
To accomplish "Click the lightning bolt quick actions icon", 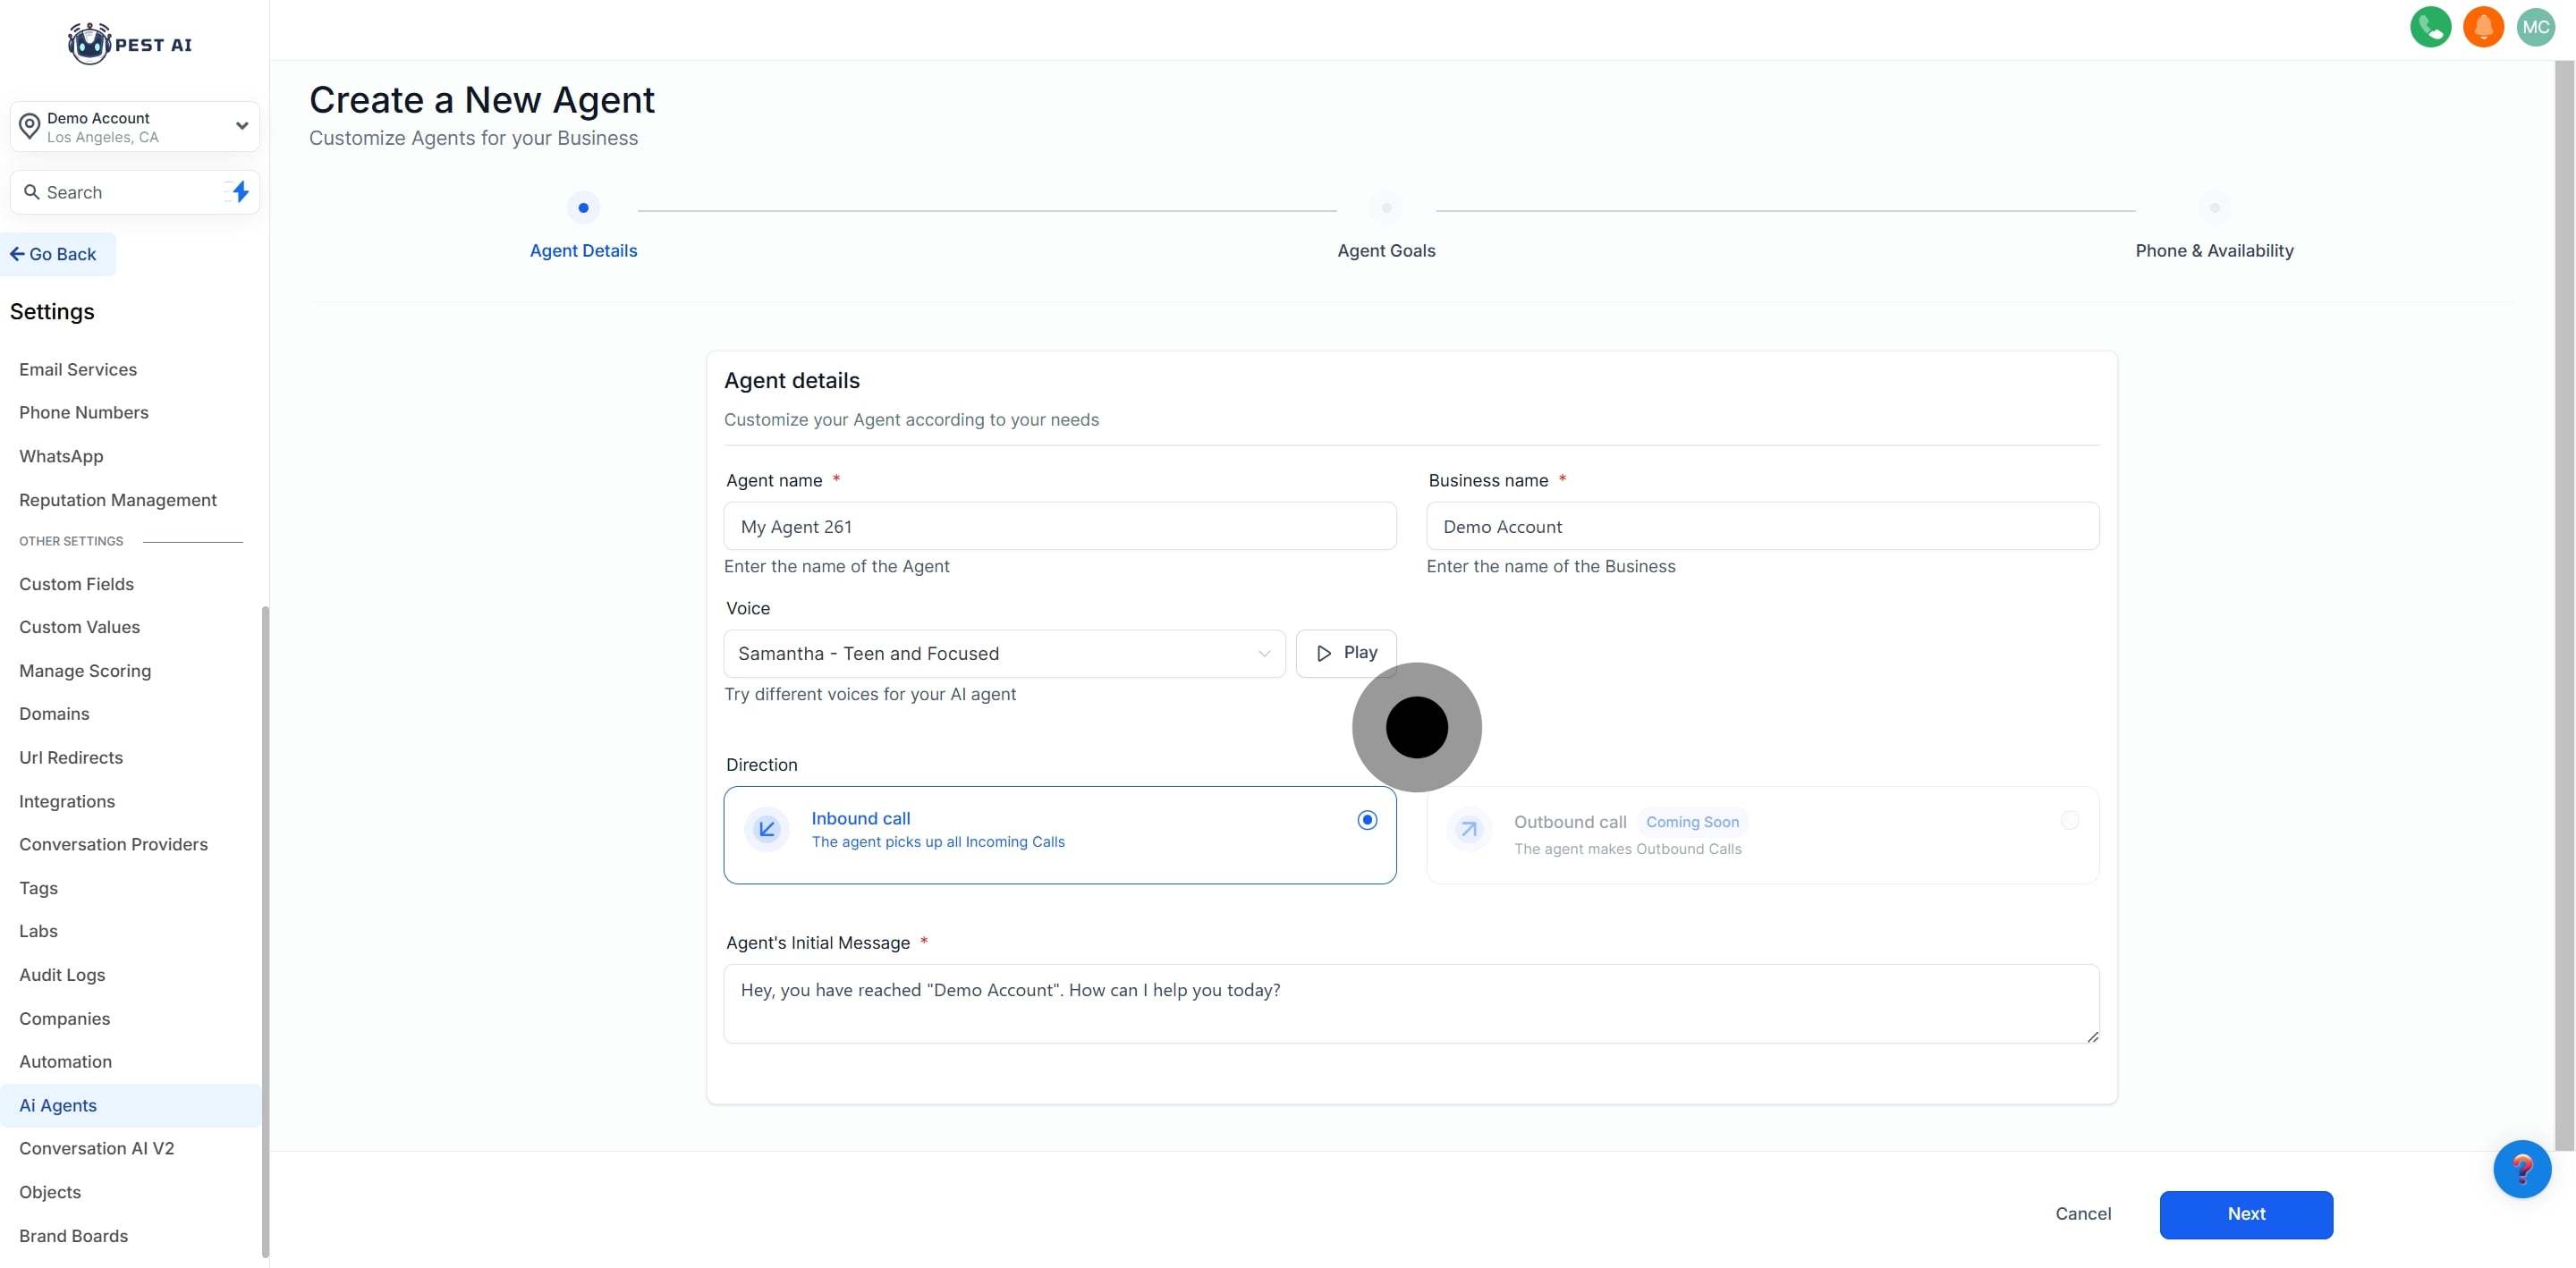I will (x=240, y=192).
